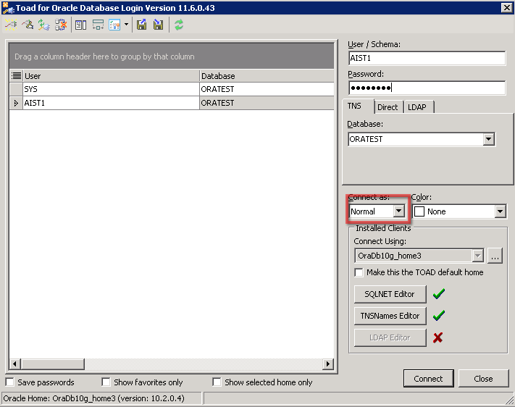Open the TNSNames Editor
The image size is (515, 407).
coord(390,316)
